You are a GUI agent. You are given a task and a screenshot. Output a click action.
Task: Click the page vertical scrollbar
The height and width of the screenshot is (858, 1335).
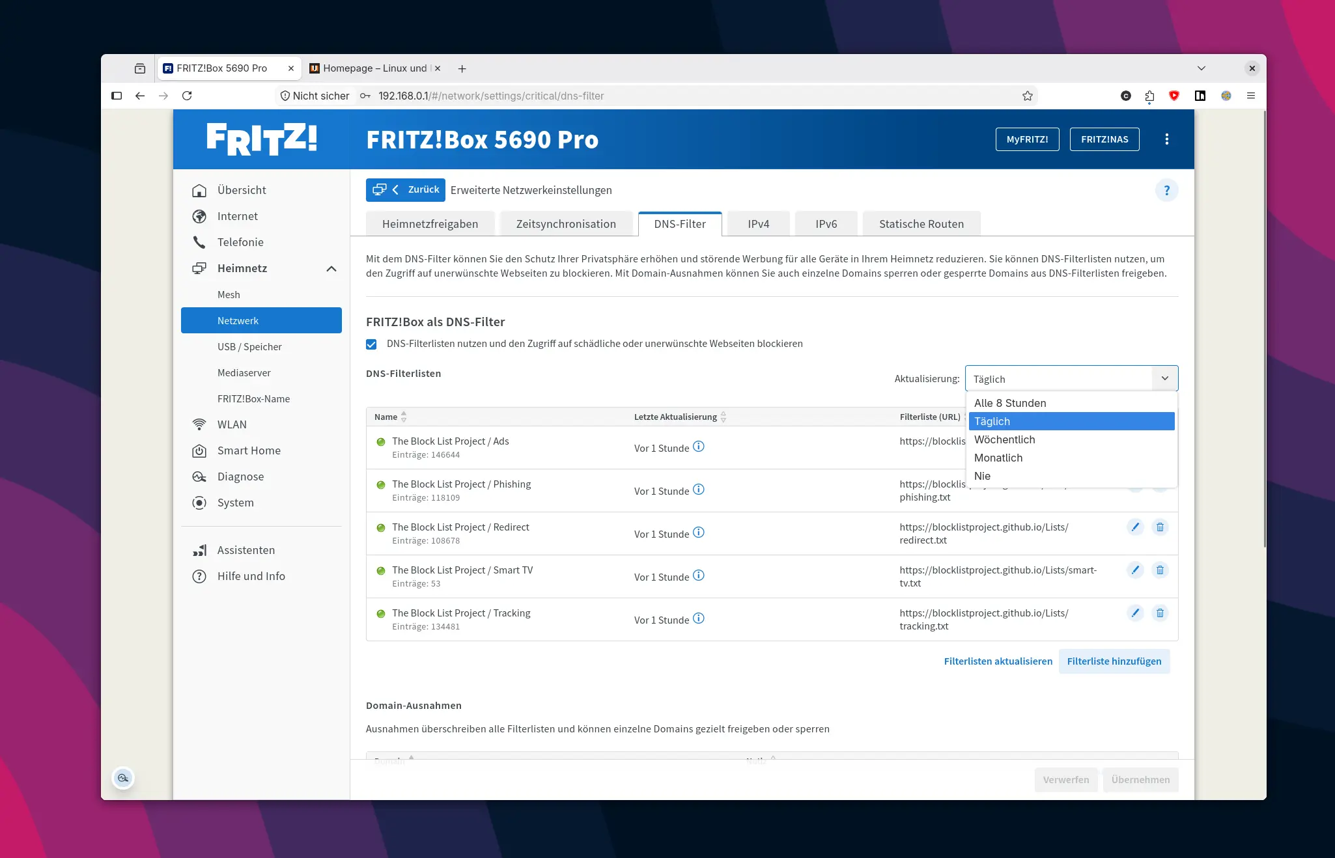click(1264, 329)
